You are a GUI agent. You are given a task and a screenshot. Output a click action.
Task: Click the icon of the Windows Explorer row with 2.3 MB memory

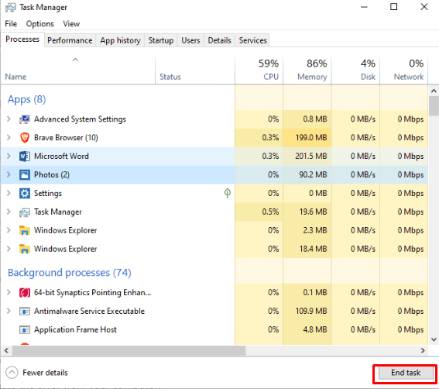click(24, 230)
